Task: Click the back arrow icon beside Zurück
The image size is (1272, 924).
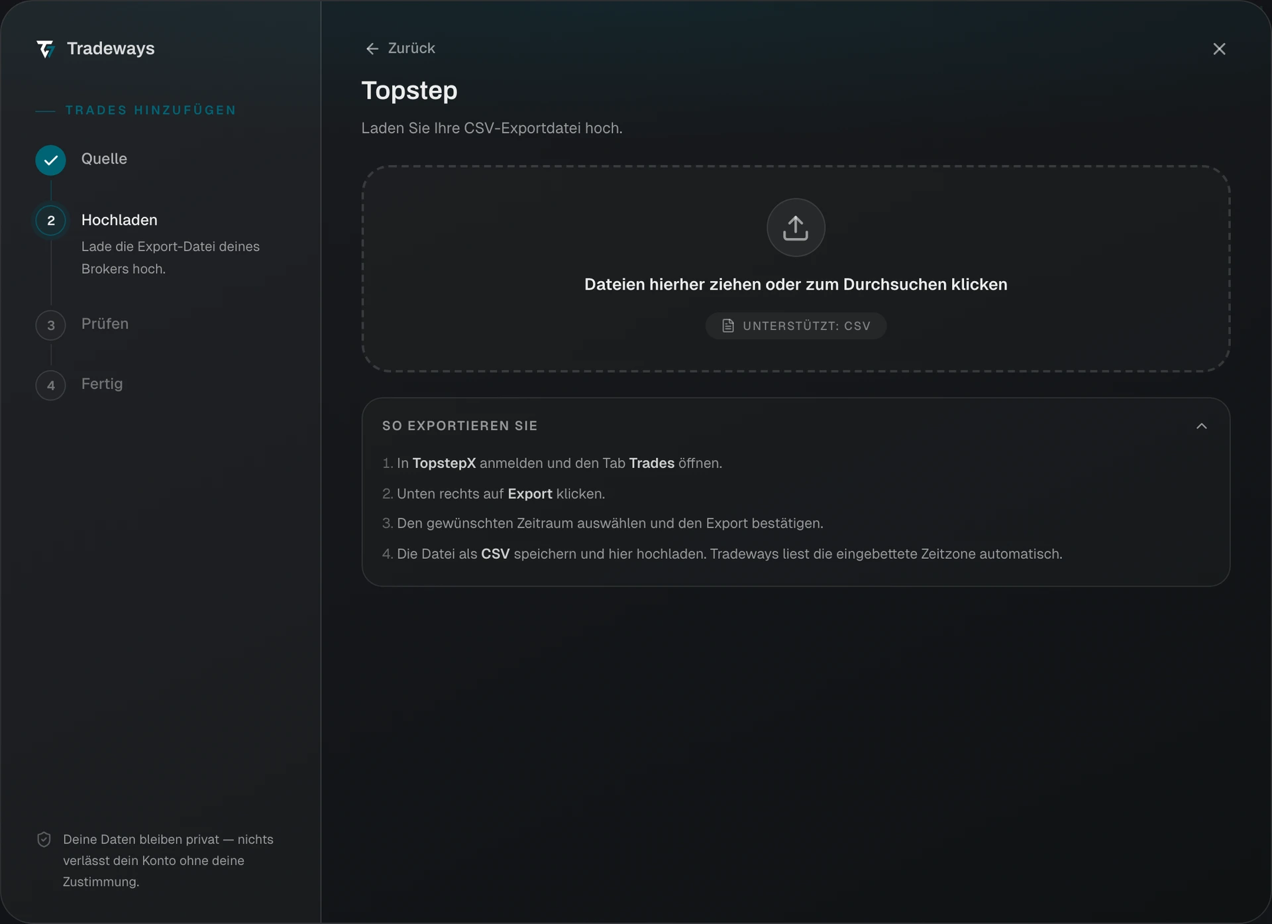Action: point(372,49)
